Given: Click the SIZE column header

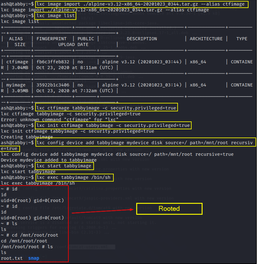Looking at the screenshot, I should click(x=20, y=45).
